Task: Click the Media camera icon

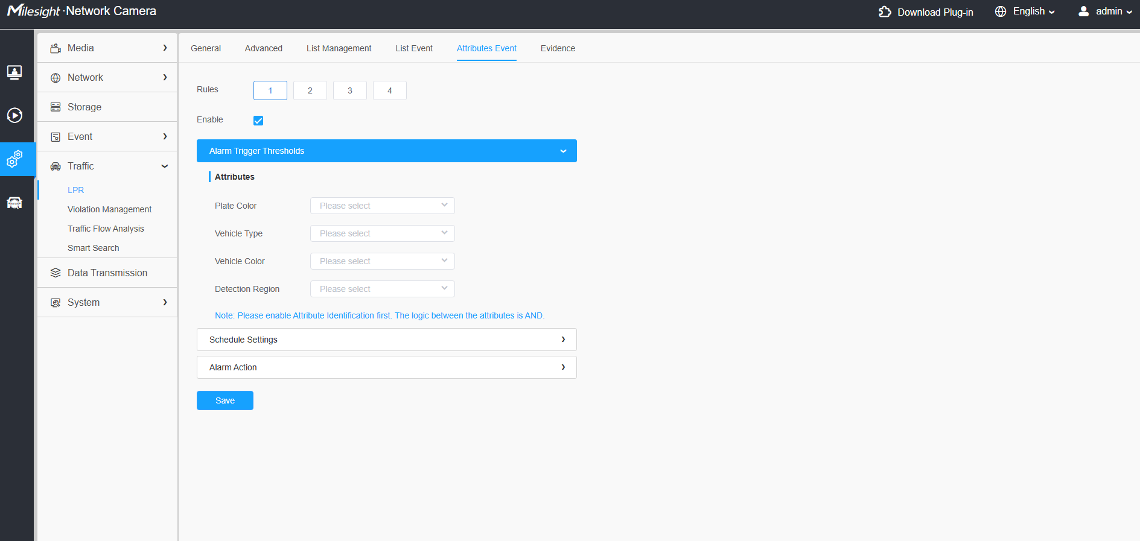Action: tap(56, 48)
